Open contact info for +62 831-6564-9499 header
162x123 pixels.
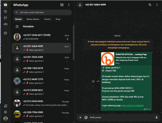click(95, 5)
